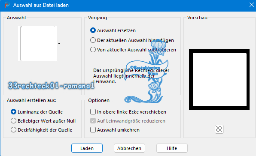Image resolution: width=256 pixels, height=156 pixels.
Task: Check the Auswahl umkehren box
Action: [93, 130]
